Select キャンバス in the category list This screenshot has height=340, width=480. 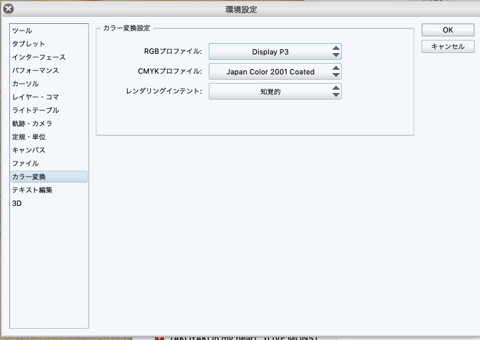pos(49,150)
